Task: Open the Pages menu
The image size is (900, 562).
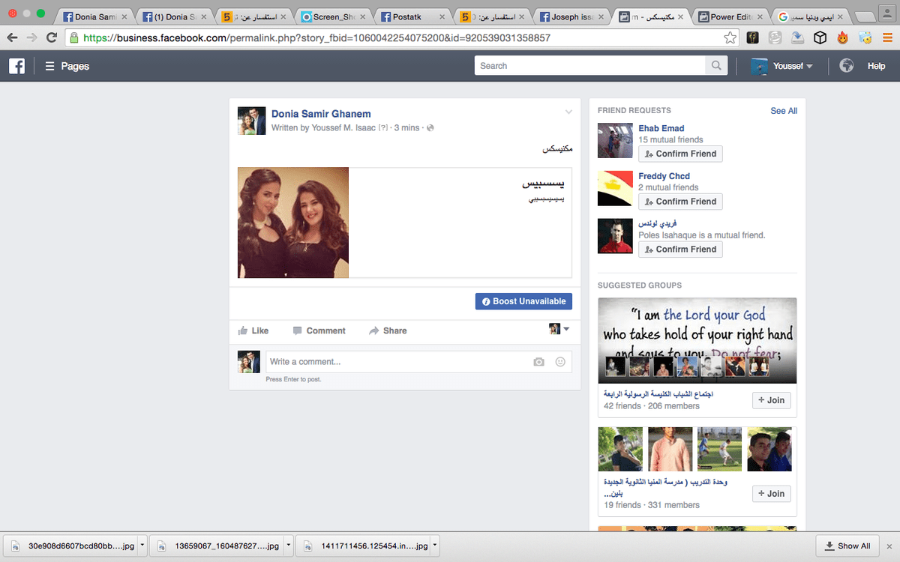Action: coord(67,66)
